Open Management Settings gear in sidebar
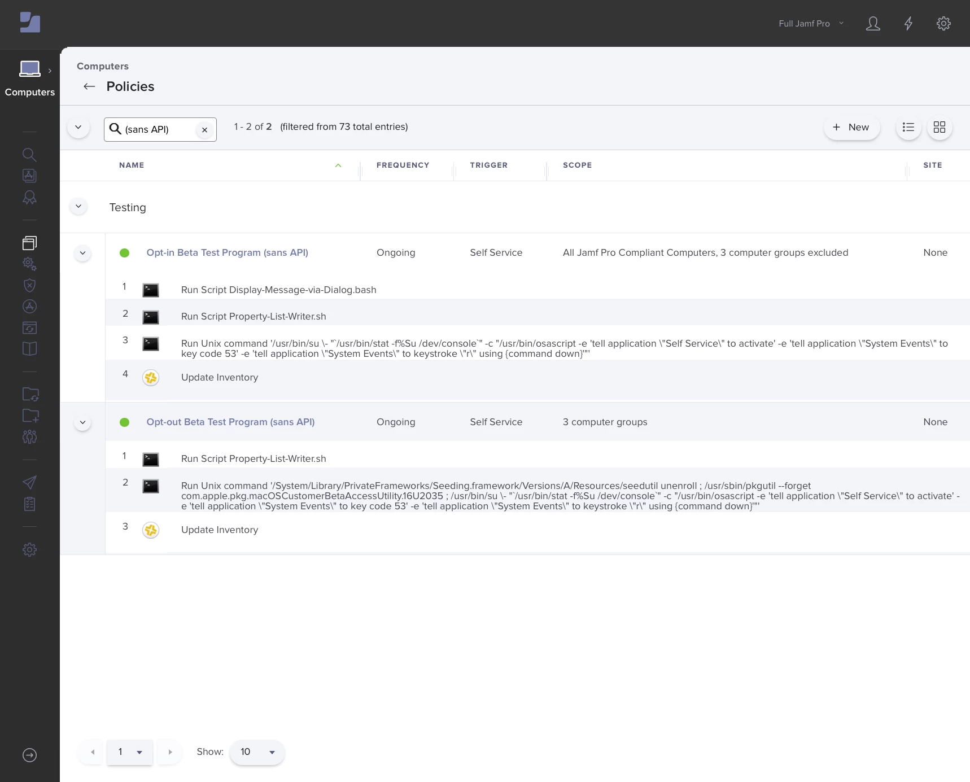This screenshot has width=970, height=782. tap(29, 549)
